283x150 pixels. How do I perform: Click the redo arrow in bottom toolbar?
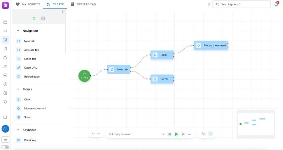98,134
